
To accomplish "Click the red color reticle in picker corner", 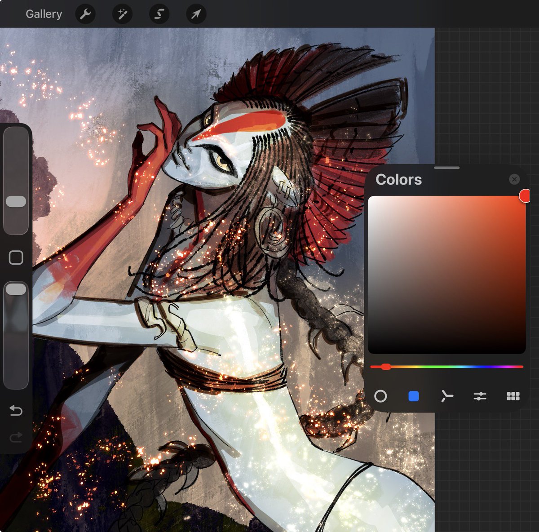I will pyautogui.click(x=525, y=195).
